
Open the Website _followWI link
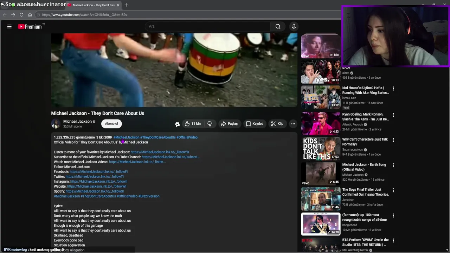point(97,187)
